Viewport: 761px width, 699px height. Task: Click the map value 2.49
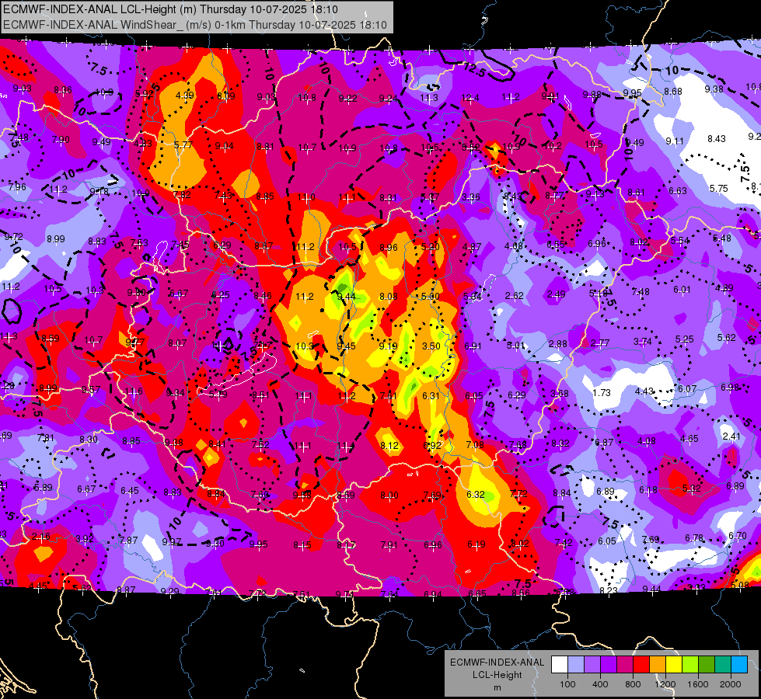(557, 294)
